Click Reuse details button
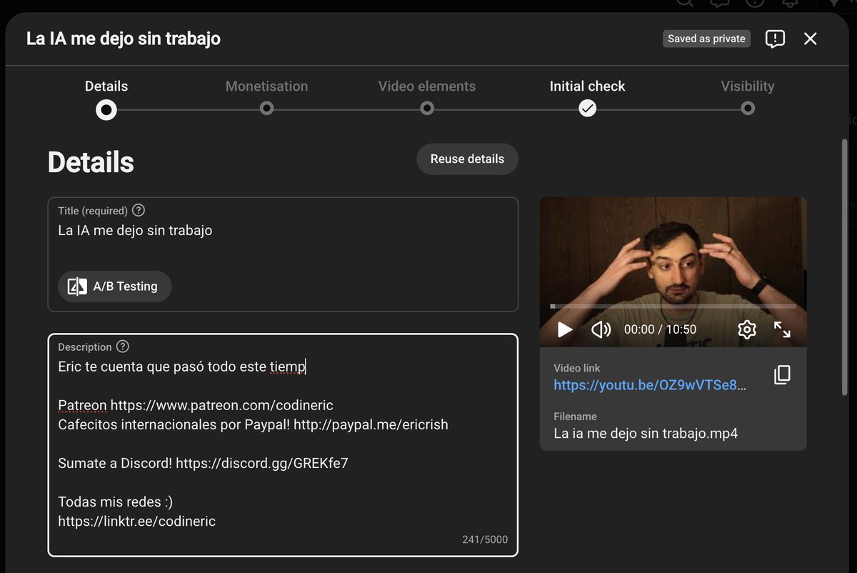The width and height of the screenshot is (857, 573). pyautogui.click(x=467, y=159)
